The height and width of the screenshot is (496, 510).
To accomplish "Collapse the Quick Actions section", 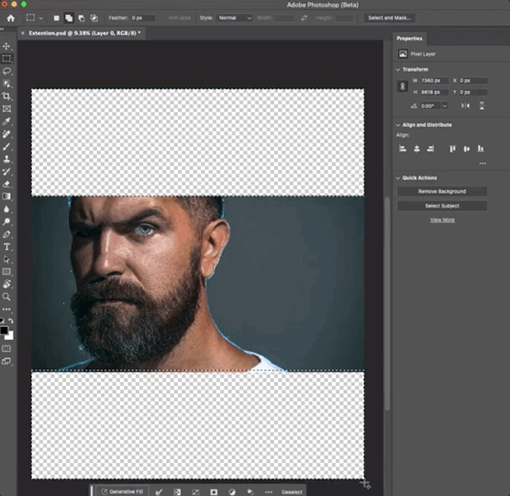I will [398, 178].
